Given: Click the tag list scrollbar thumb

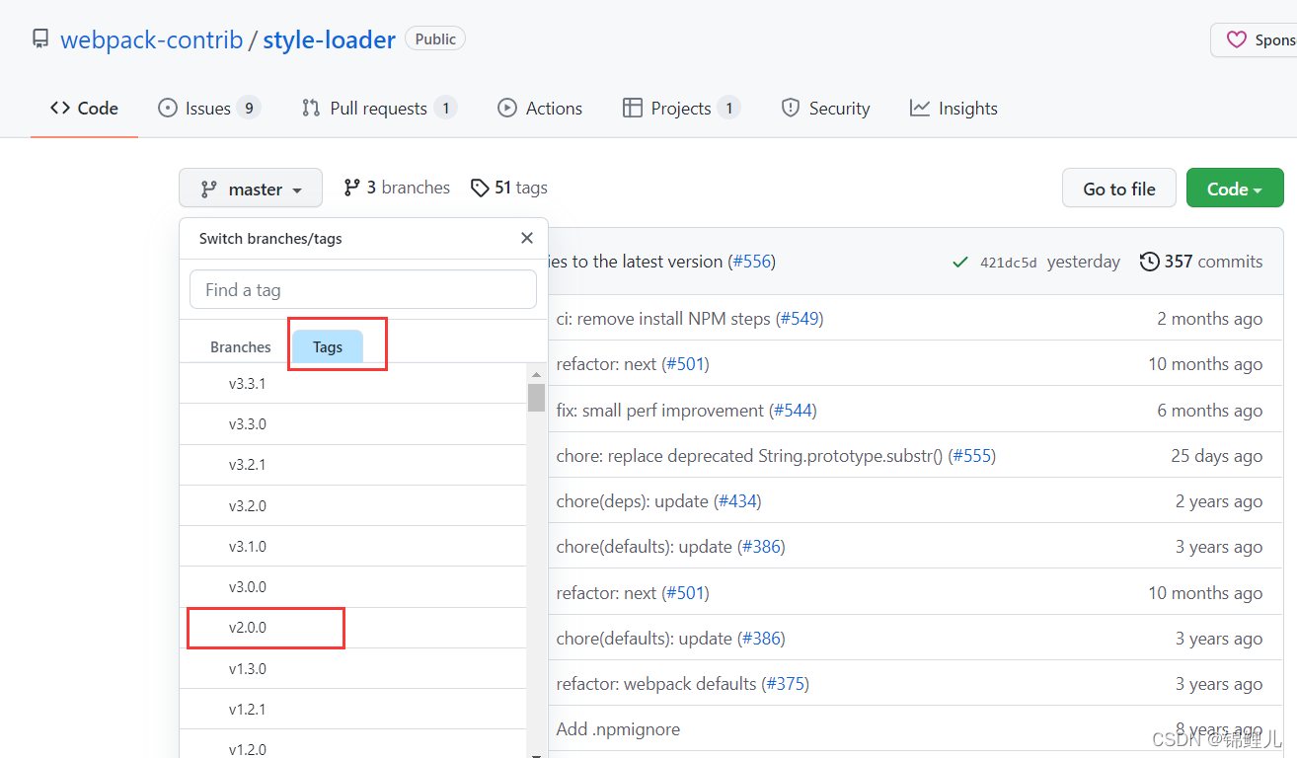Looking at the screenshot, I should (537, 398).
